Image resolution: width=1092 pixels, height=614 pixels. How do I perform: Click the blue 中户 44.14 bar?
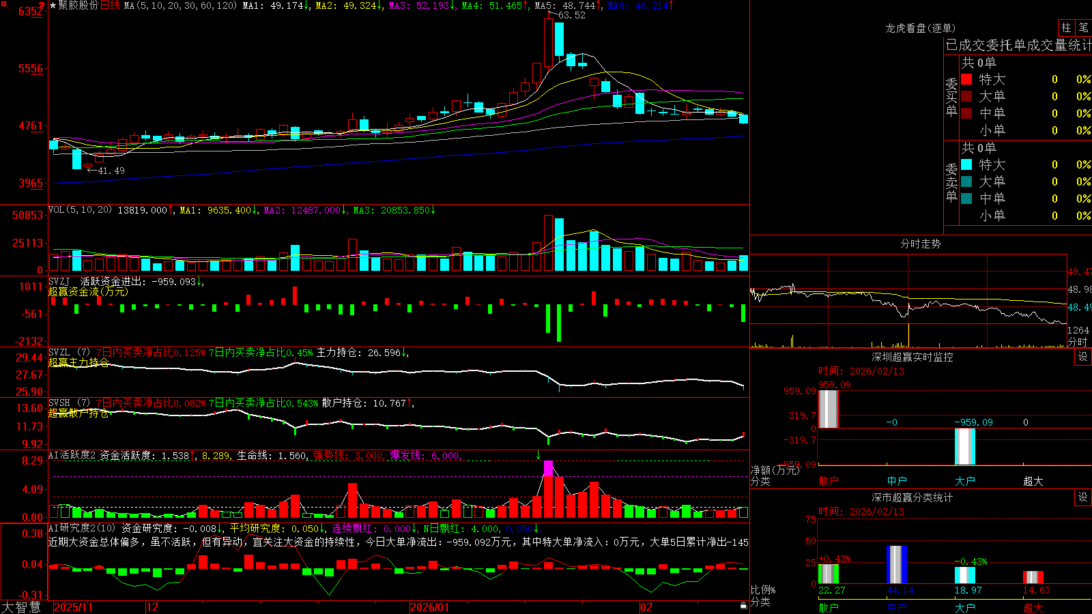[x=897, y=565]
